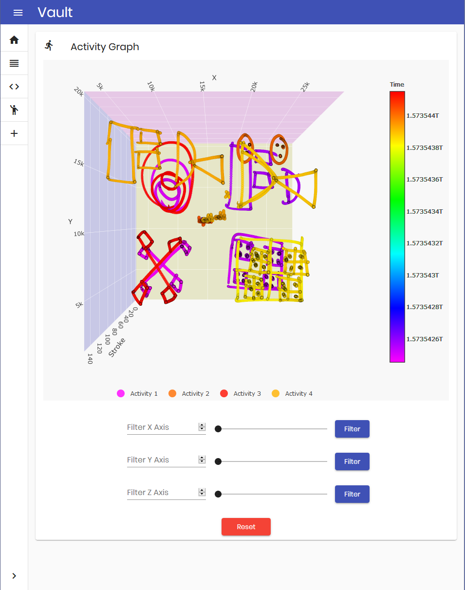The width and height of the screenshot is (465, 590).
Task: Click the Filter Z Axis number stepper
Action: (x=202, y=493)
